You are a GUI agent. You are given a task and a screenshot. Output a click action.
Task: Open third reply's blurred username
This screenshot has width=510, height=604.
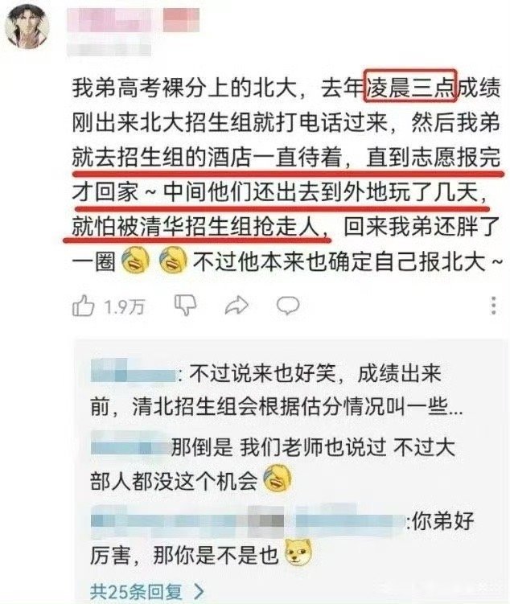[248, 521]
